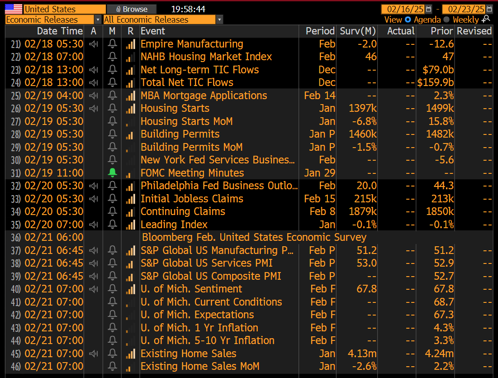Toggle alert bell for MBA Mortgage Applications

112,96
